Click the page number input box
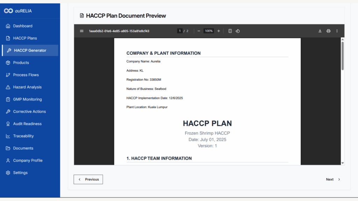The height and width of the screenshot is (201, 358). click(x=180, y=31)
